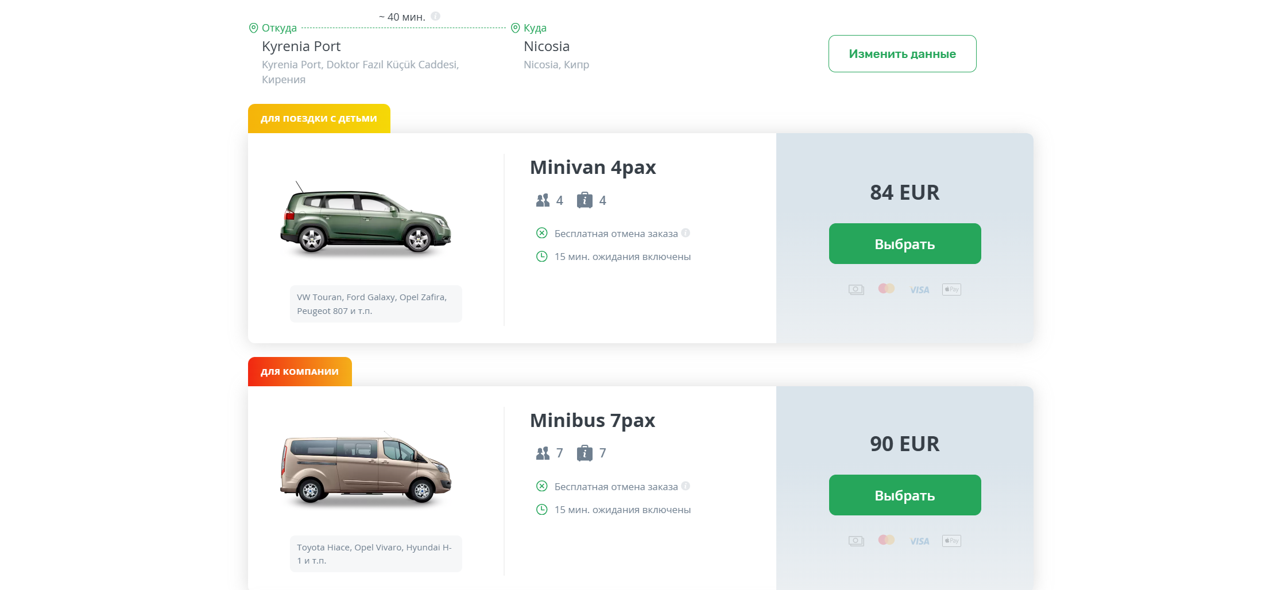This screenshot has width=1285, height=590.
Task: Choose the 90 EUR Minibus with Выбрать
Action: (904, 495)
